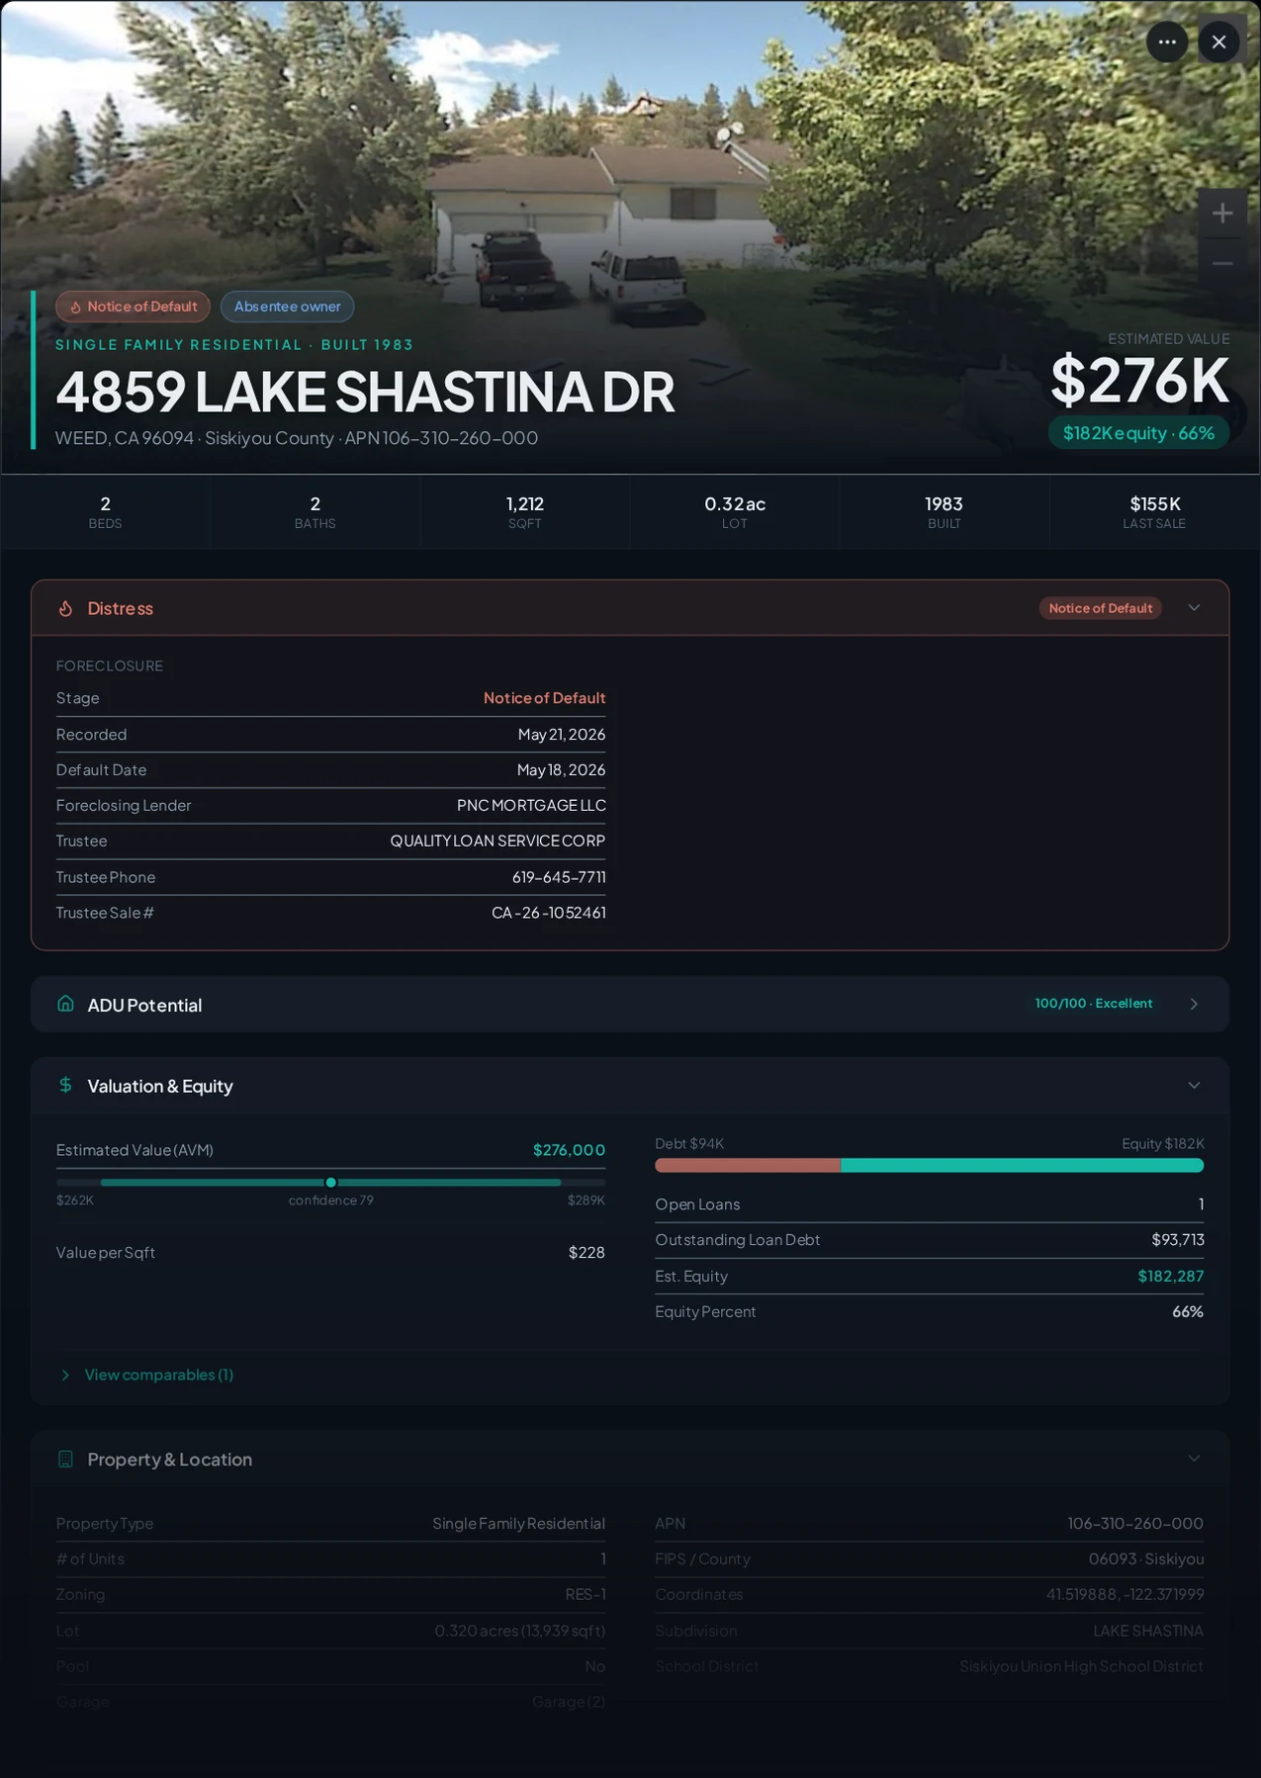The image size is (1261, 1778).
Task: Click the teal equity portion of the bar
Action: [1022, 1165]
